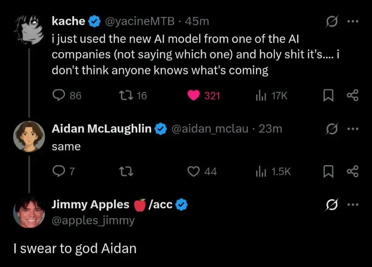Image resolution: width=372 pixels, height=267 pixels.
Task: Share Aidan McLaughlin's reply
Action: tap(353, 171)
